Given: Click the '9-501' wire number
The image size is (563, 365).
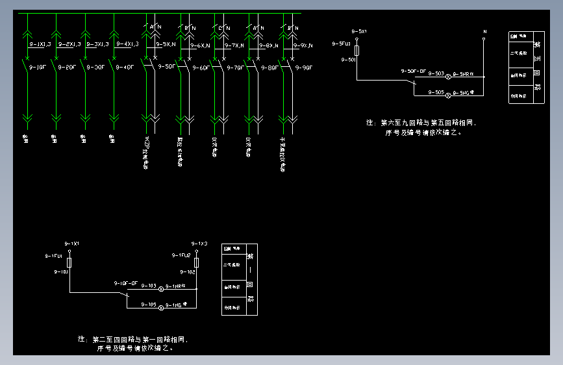Looking at the screenshot, I should [x=348, y=60].
